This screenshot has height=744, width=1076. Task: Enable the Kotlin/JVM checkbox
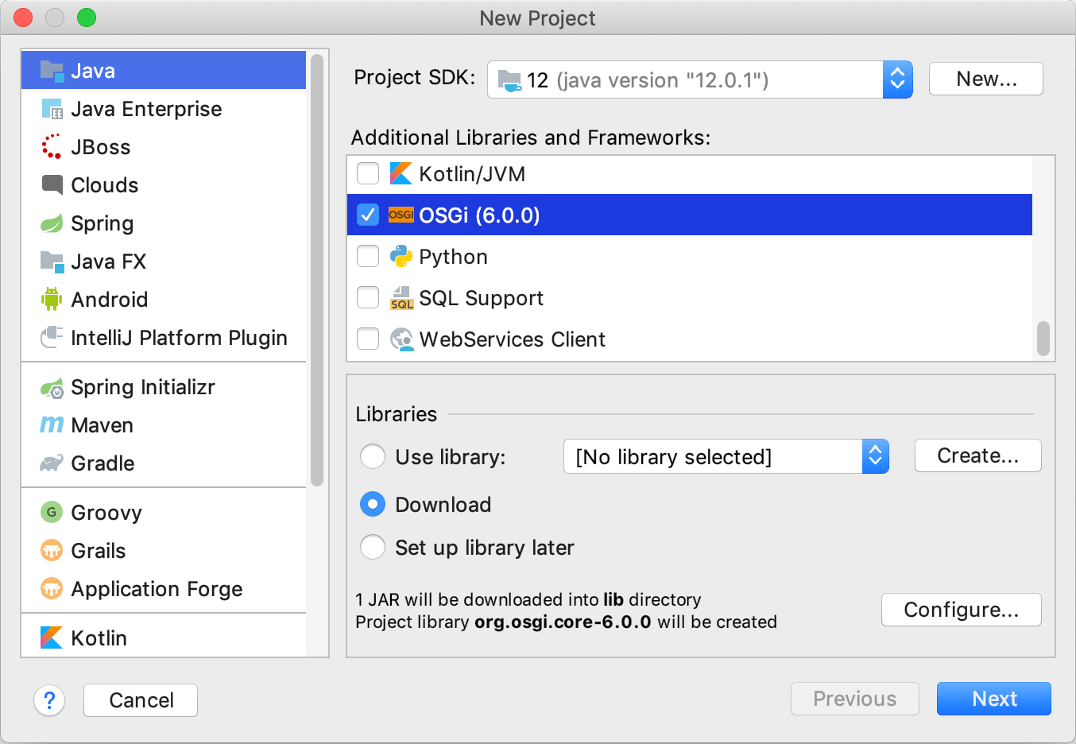368,173
